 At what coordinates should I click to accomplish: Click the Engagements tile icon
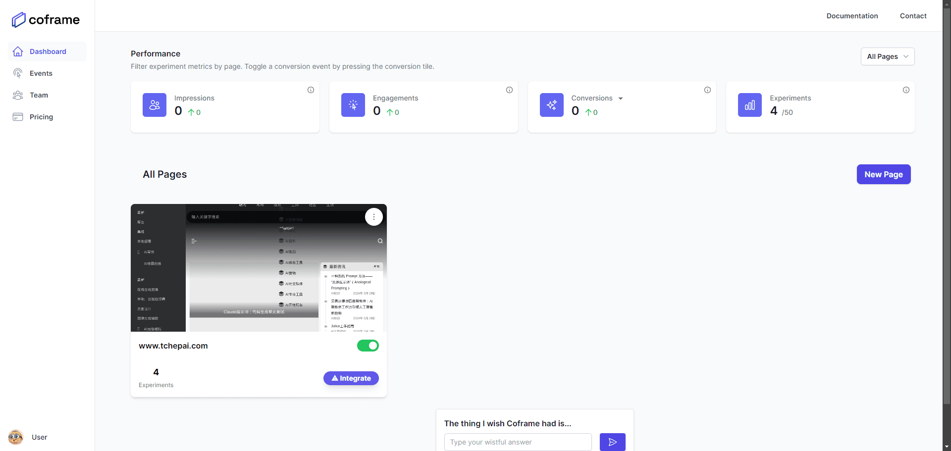point(353,105)
